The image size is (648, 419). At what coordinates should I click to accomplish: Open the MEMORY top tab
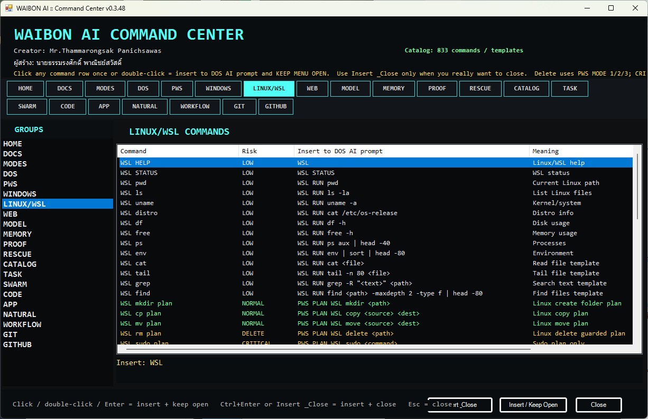click(394, 89)
